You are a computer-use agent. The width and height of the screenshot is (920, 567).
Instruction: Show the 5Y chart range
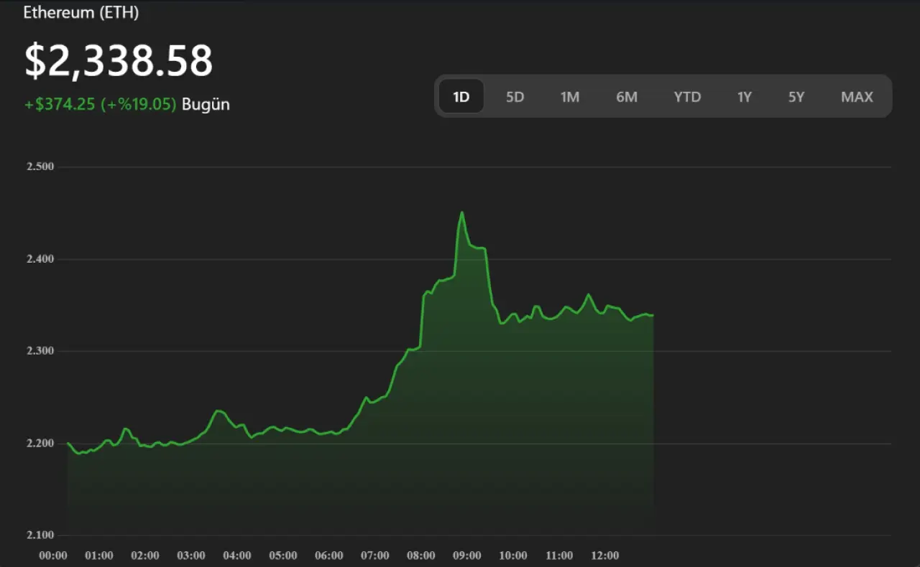pos(796,96)
